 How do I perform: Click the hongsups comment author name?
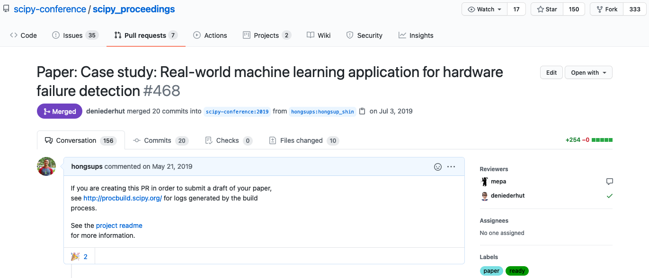coord(87,167)
